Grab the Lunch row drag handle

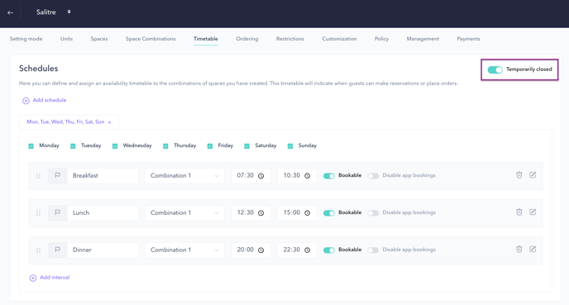[x=38, y=213]
